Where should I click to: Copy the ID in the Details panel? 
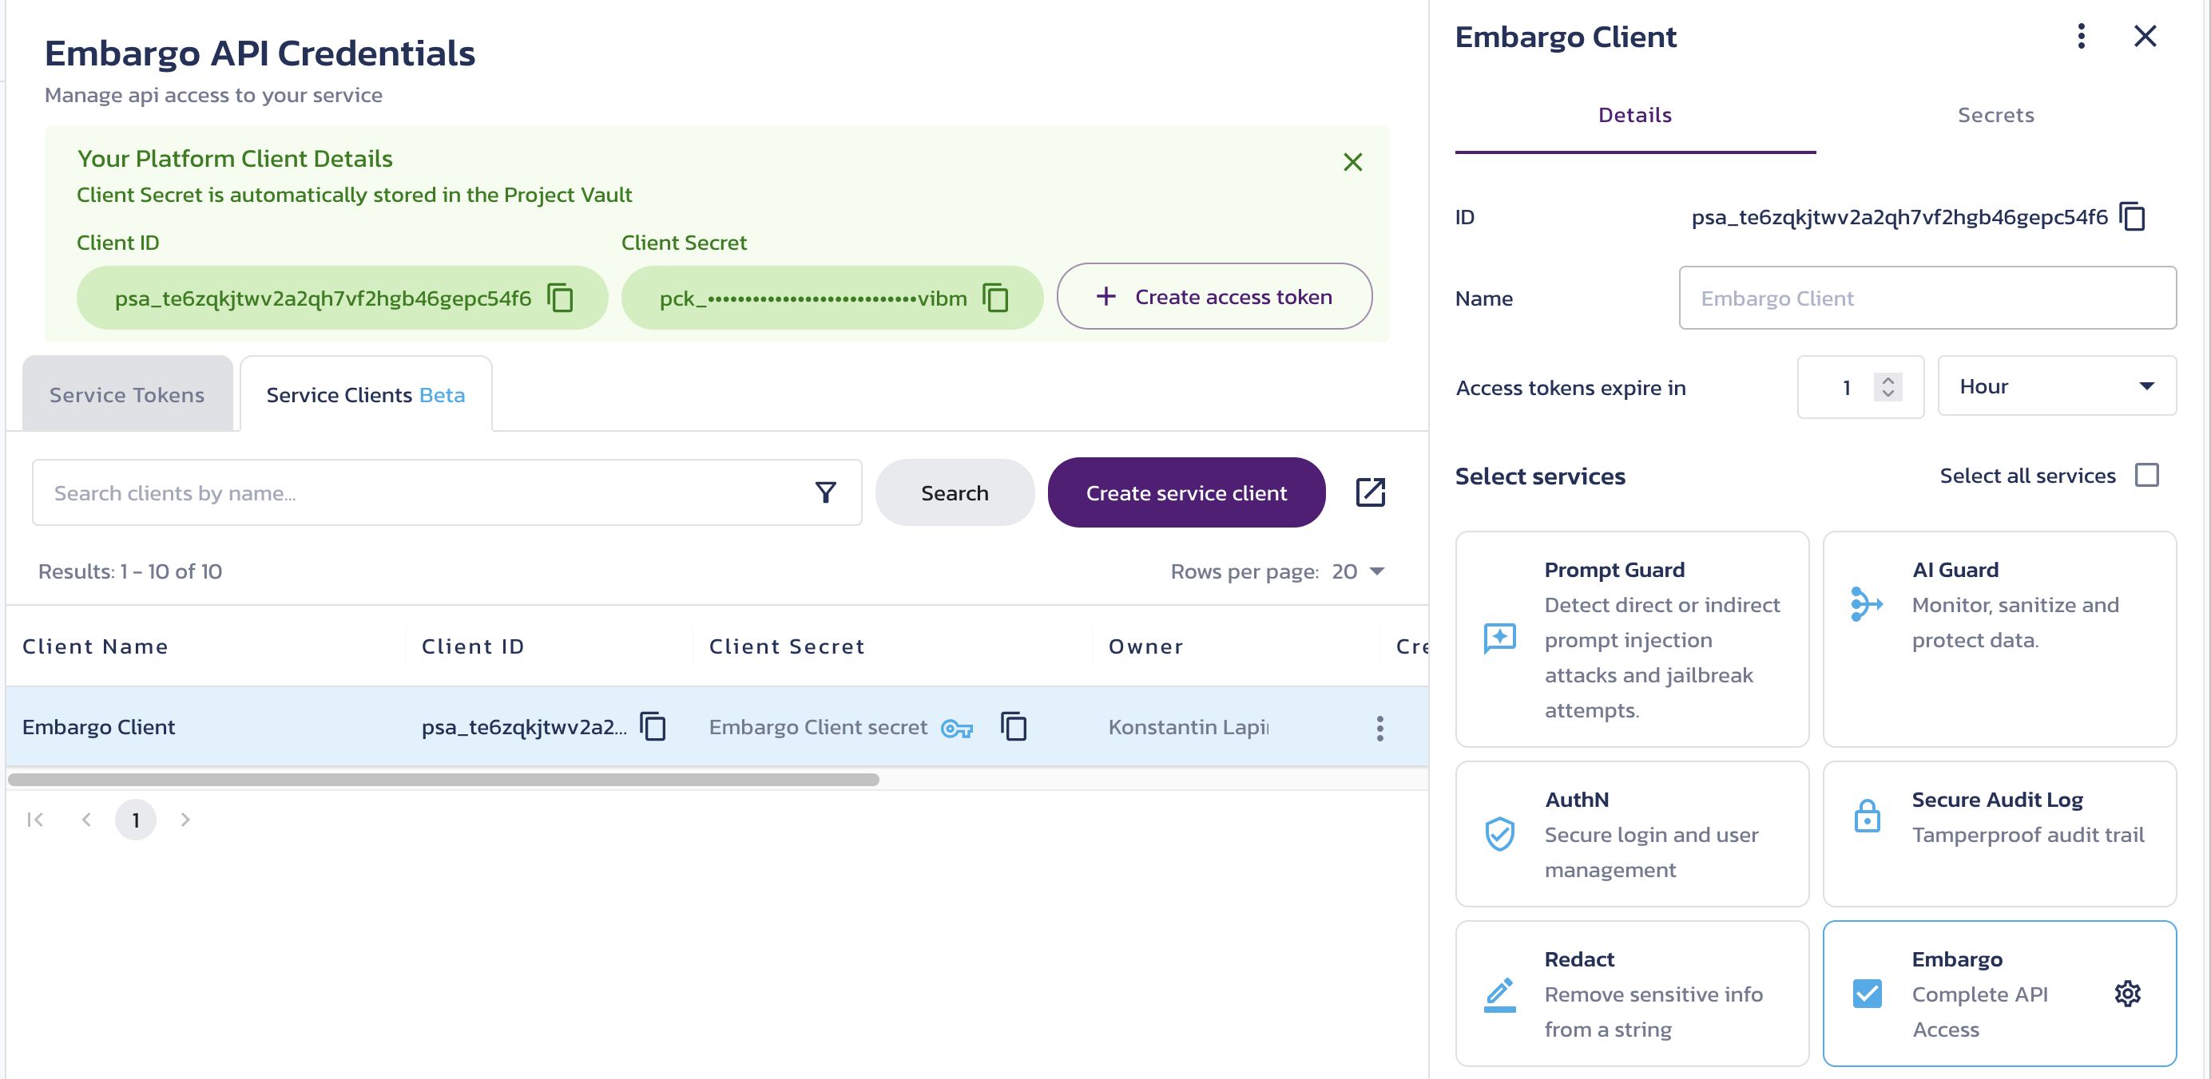tap(2133, 217)
